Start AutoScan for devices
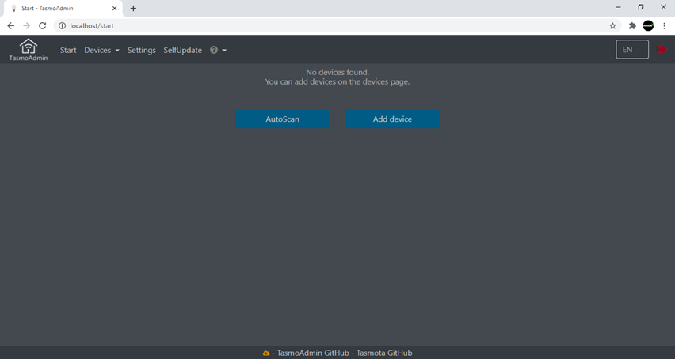Viewport: 675px width, 359px height. click(x=282, y=119)
